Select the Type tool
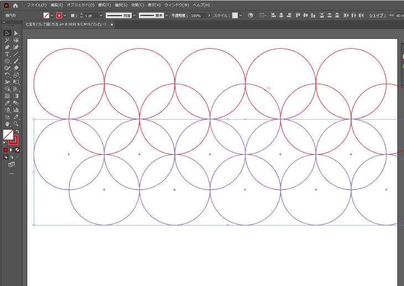Image resolution: width=404 pixels, height=286 pixels. [7, 54]
